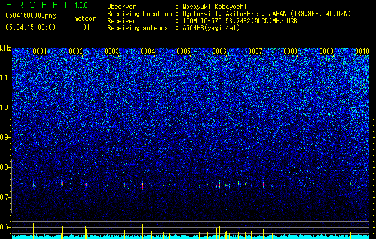Click the Receiver label
This screenshot has height=239, width=376.
pyautogui.click(x=121, y=21)
